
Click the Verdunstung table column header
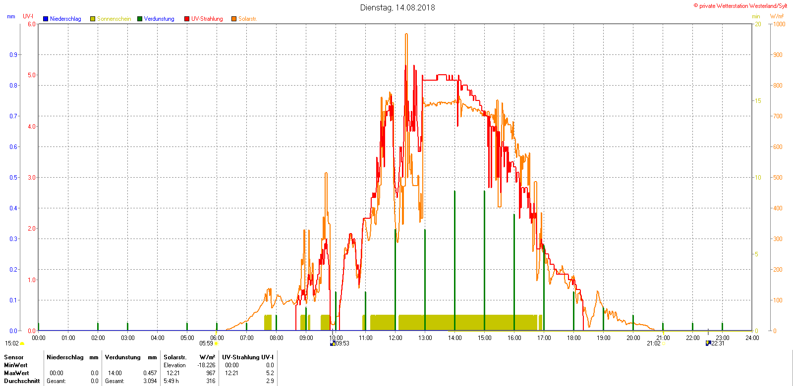coord(122,357)
